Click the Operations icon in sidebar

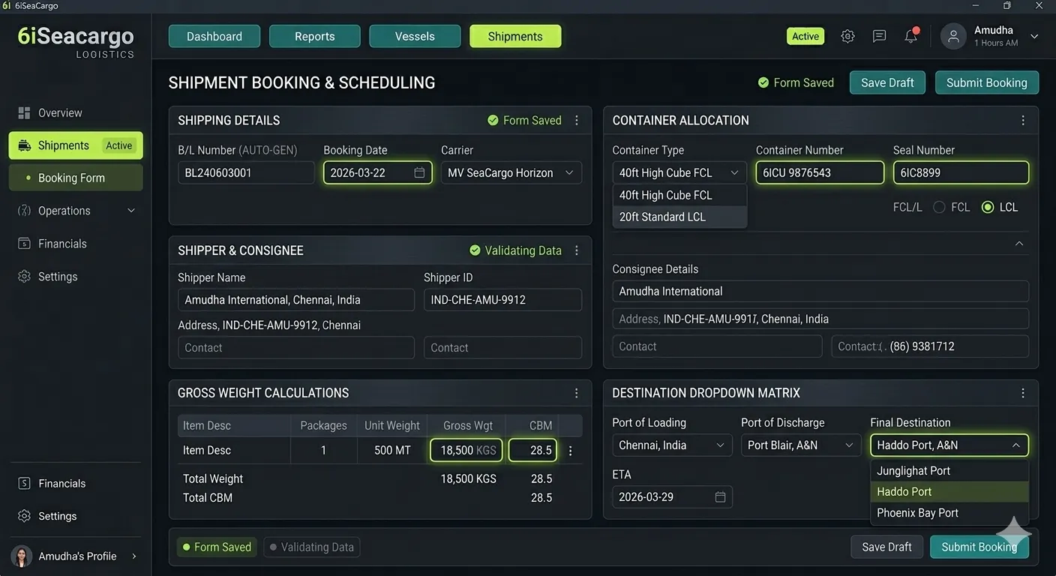click(x=24, y=211)
